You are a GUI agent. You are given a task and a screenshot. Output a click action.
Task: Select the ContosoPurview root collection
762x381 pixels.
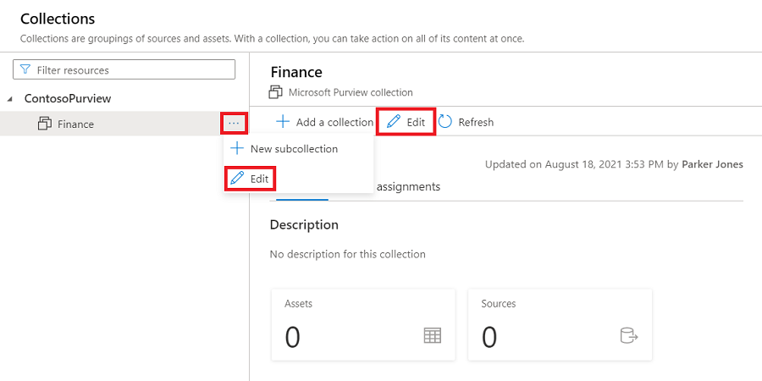pos(68,98)
